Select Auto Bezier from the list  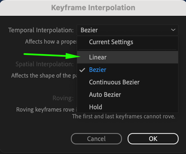coord(105,95)
